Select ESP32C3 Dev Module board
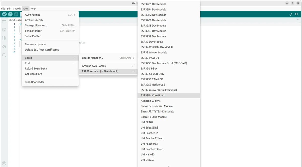The image size is (302, 167). (x=169, y=31)
